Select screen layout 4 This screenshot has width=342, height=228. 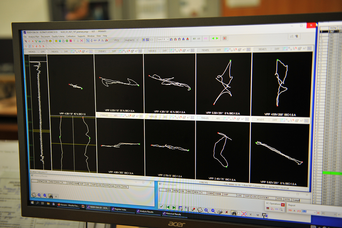[x=36, y=46]
